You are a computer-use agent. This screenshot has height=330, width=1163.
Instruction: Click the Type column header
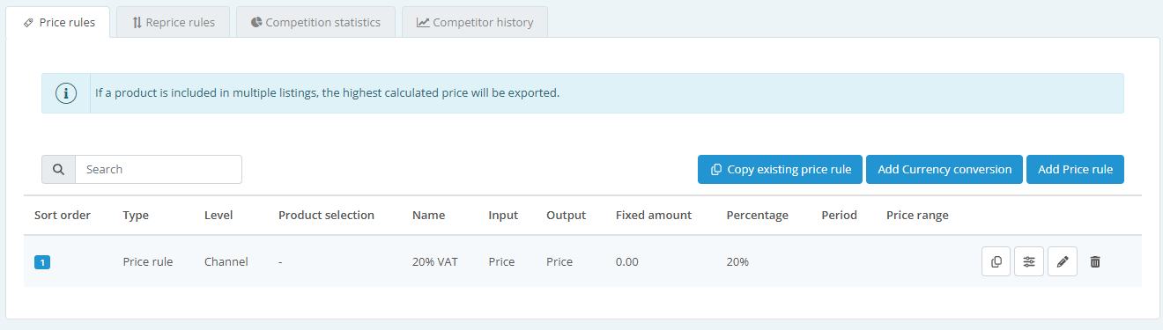click(136, 215)
